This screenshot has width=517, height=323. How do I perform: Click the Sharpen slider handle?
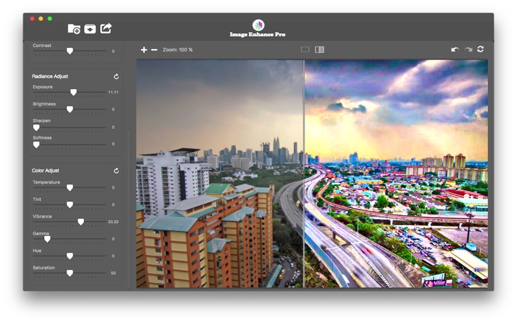pyautogui.click(x=36, y=127)
